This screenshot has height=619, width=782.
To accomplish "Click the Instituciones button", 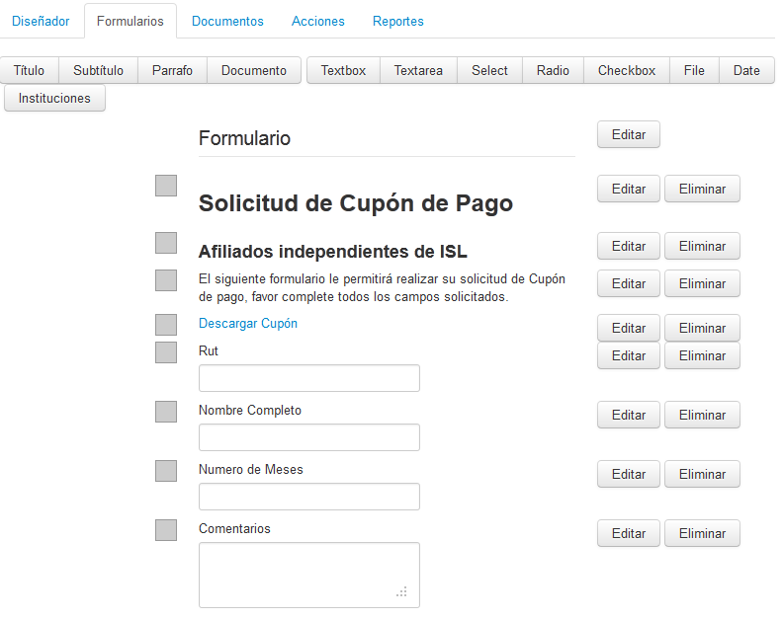I will [x=54, y=98].
